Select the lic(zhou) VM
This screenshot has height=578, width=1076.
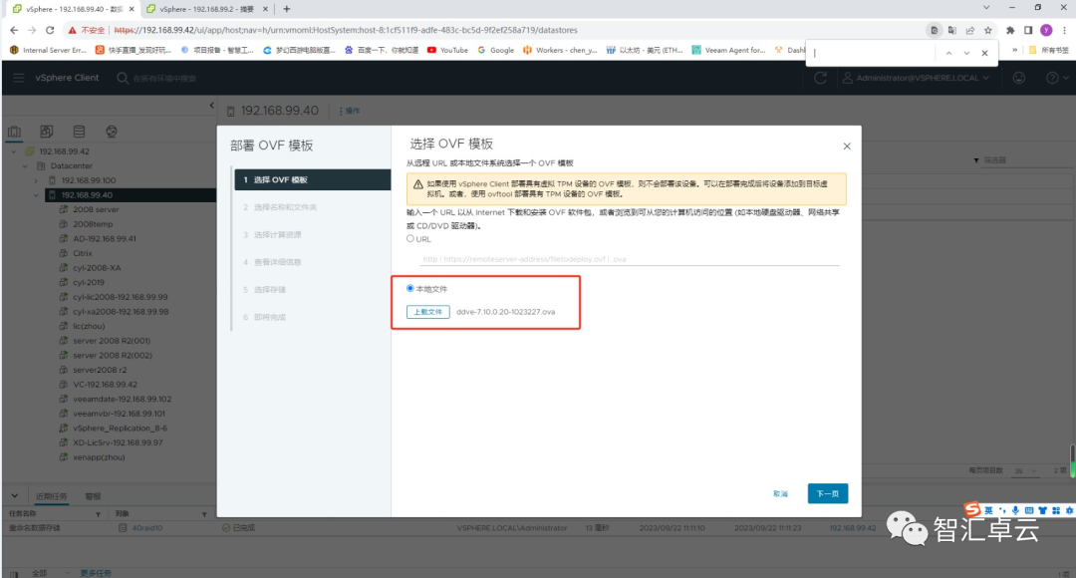(89, 326)
